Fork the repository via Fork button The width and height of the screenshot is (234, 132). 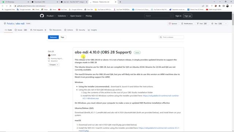pyautogui.click(x=201, y=23)
